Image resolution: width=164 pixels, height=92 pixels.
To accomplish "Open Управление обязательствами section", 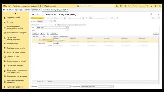I will [14, 38].
